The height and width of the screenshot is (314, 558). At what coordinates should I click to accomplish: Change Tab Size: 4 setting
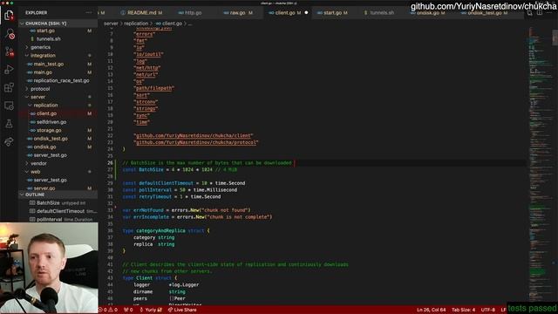pos(463,310)
